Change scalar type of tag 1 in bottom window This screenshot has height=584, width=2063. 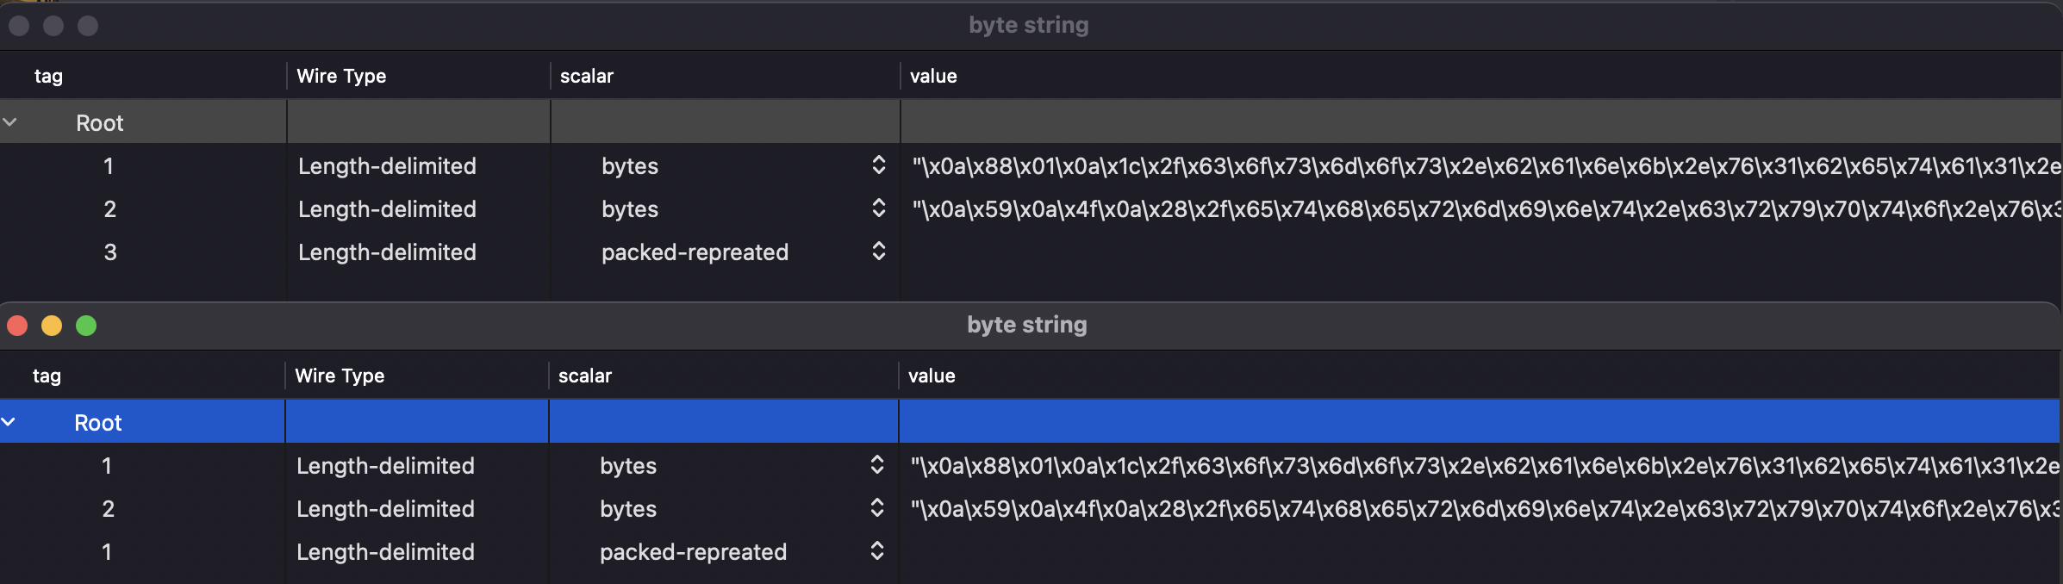(x=876, y=465)
